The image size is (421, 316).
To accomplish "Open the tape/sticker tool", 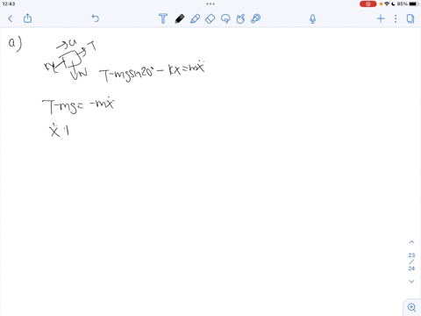I will click(256, 18).
